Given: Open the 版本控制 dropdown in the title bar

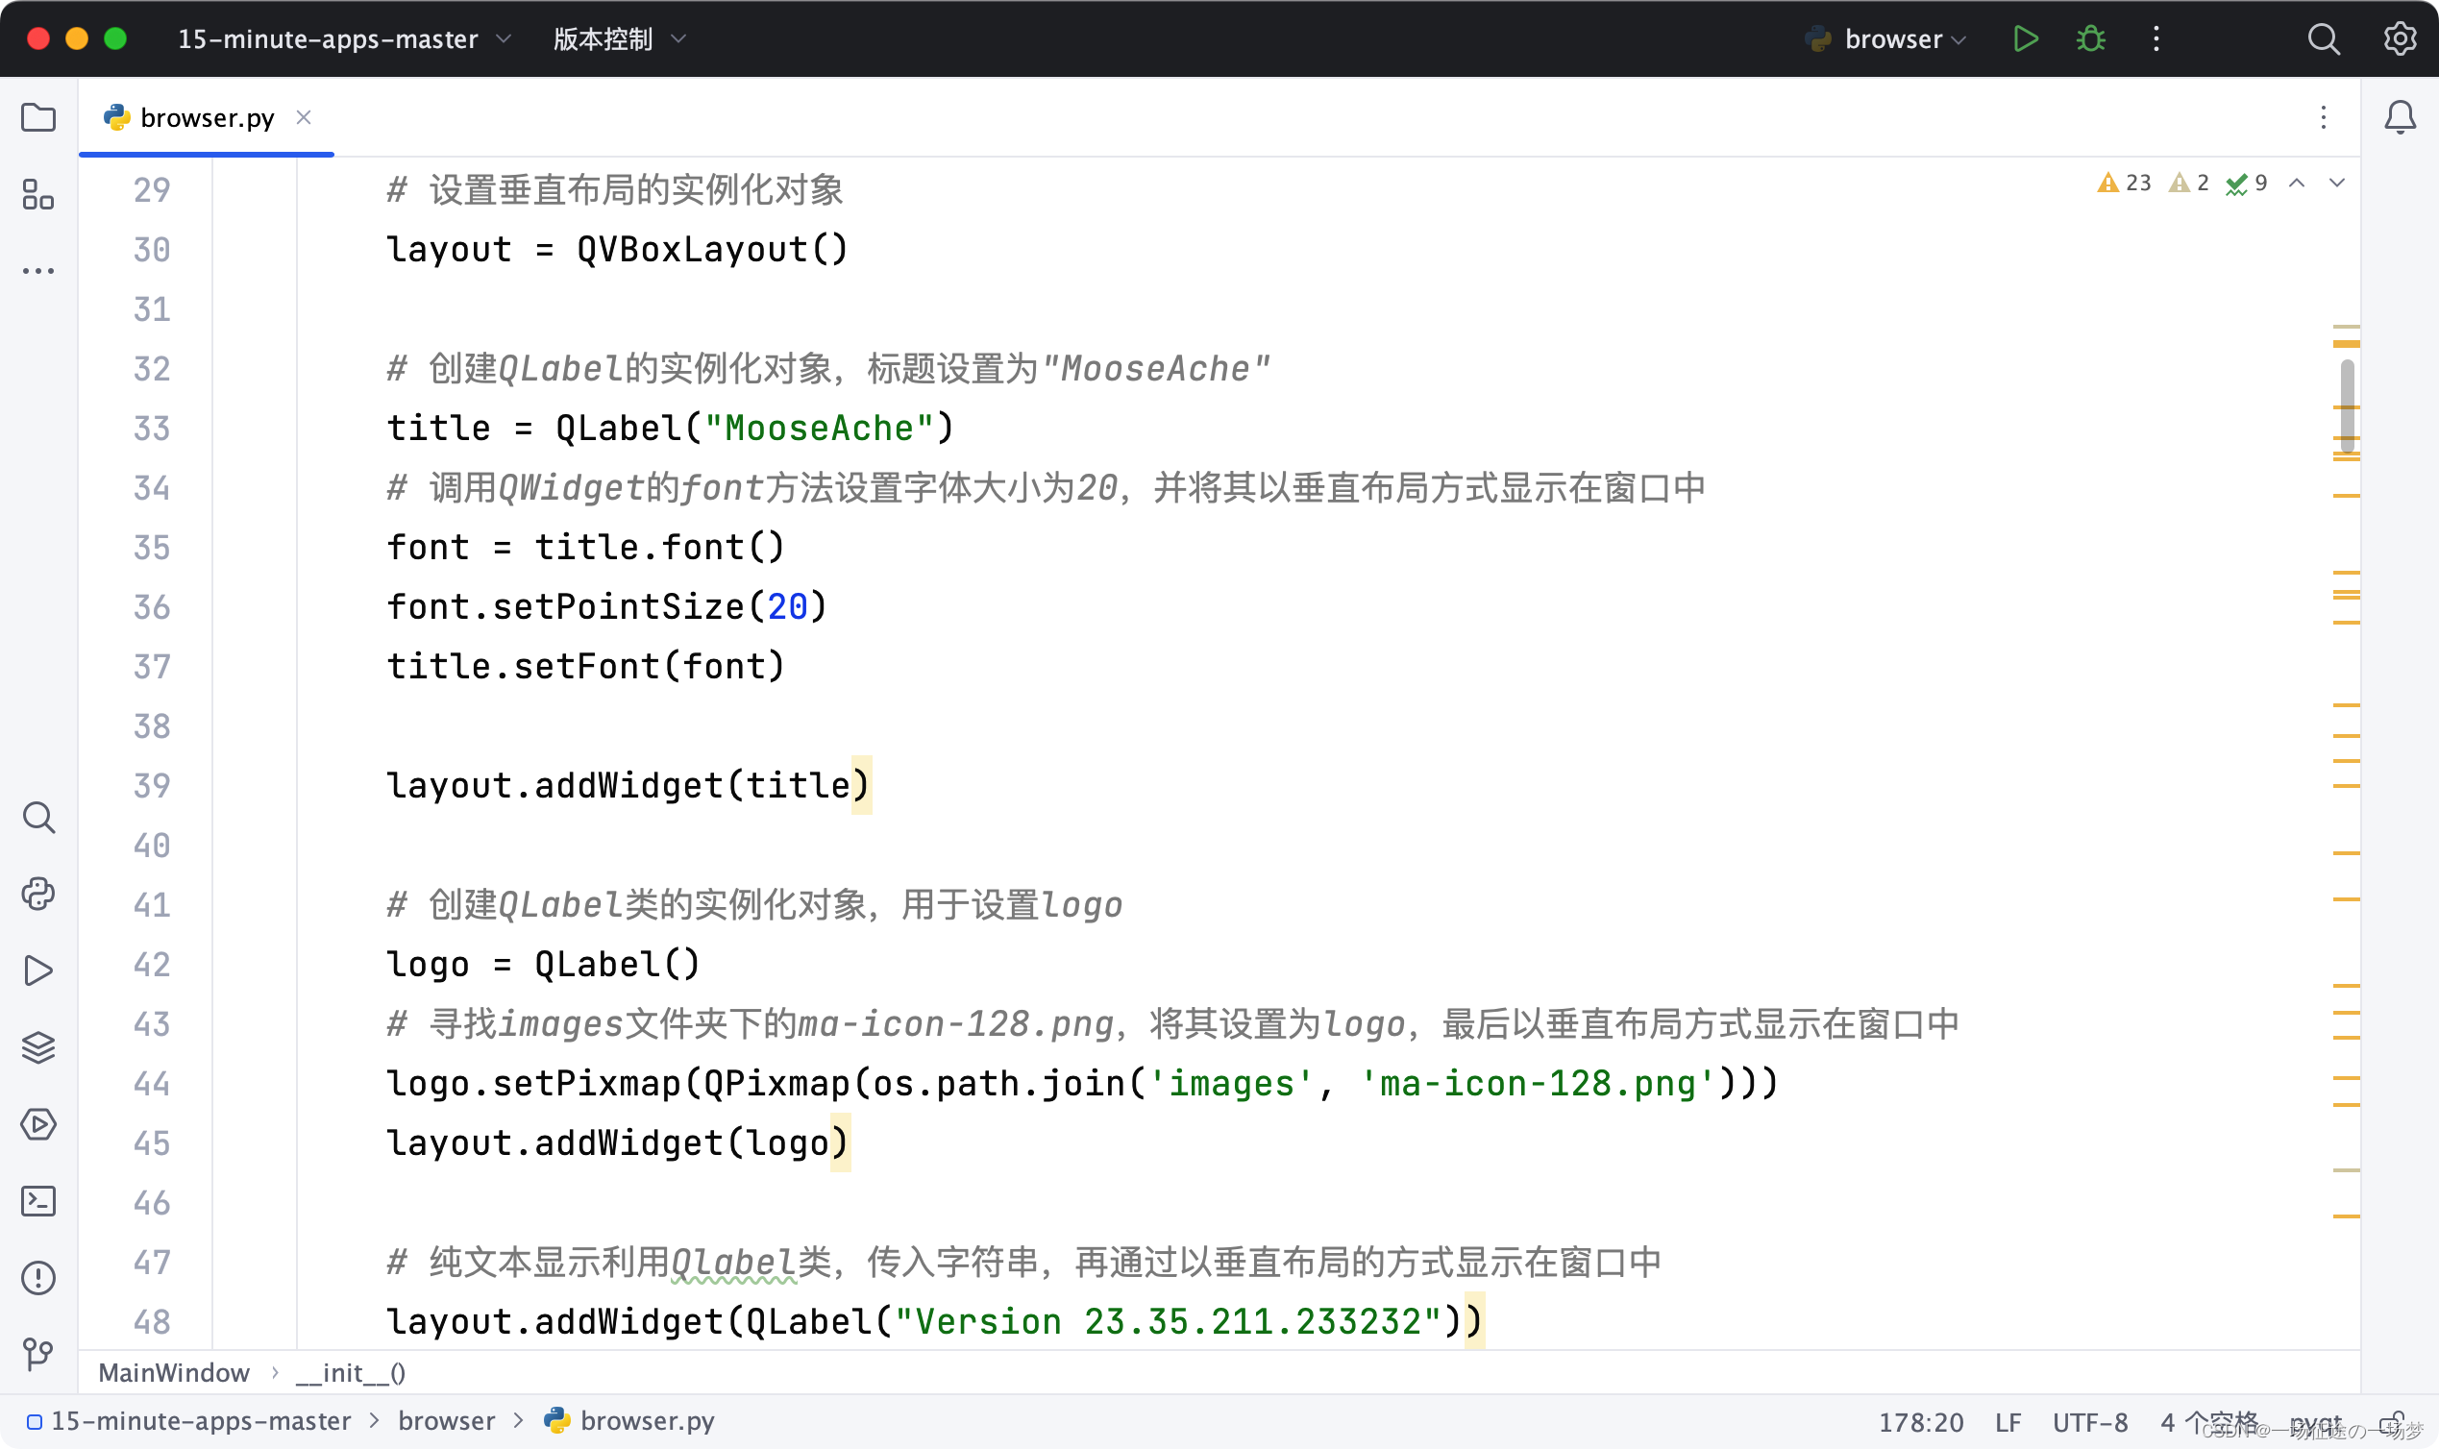Looking at the screenshot, I should click(619, 39).
